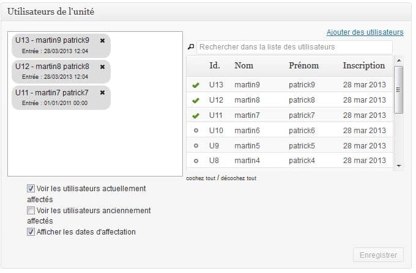Toggle 'Voir les utilisateurs actuellement affectés' checkbox
The image size is (416, 273).
click(x=31, y=189)
